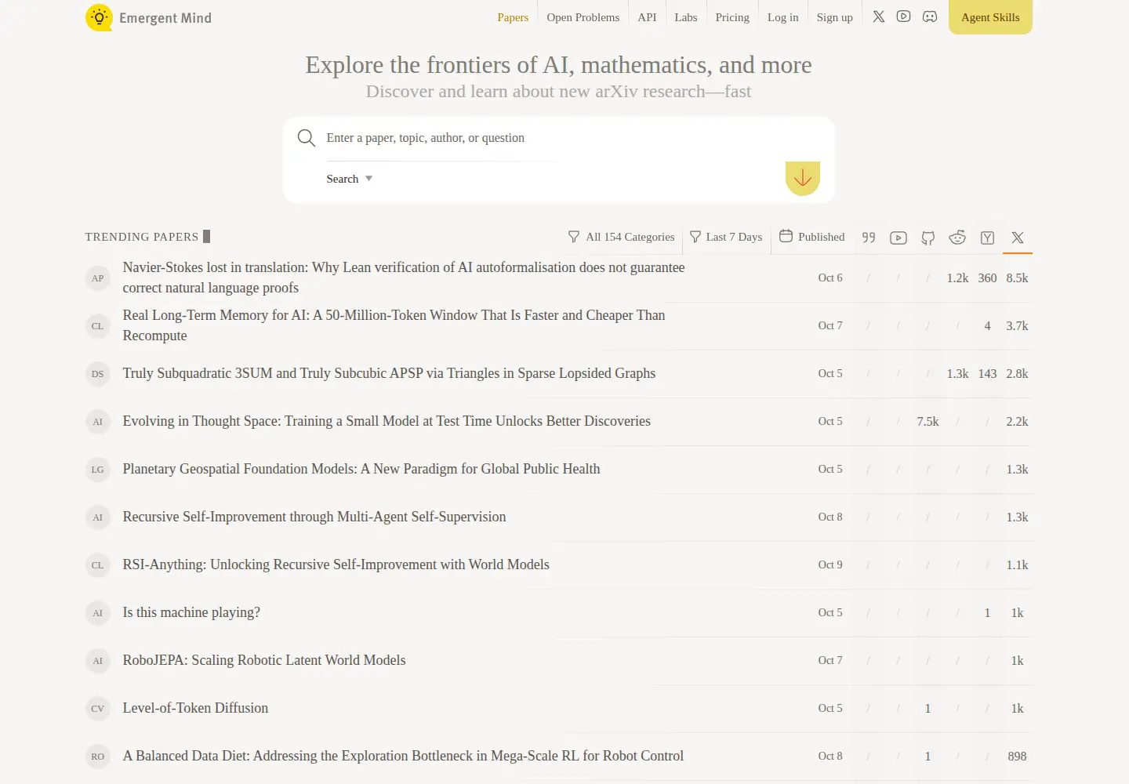This screenshot has width=1129, height=784.
Task: Open the X (Twitter) link in the header
Action: (x=879, y=16)
